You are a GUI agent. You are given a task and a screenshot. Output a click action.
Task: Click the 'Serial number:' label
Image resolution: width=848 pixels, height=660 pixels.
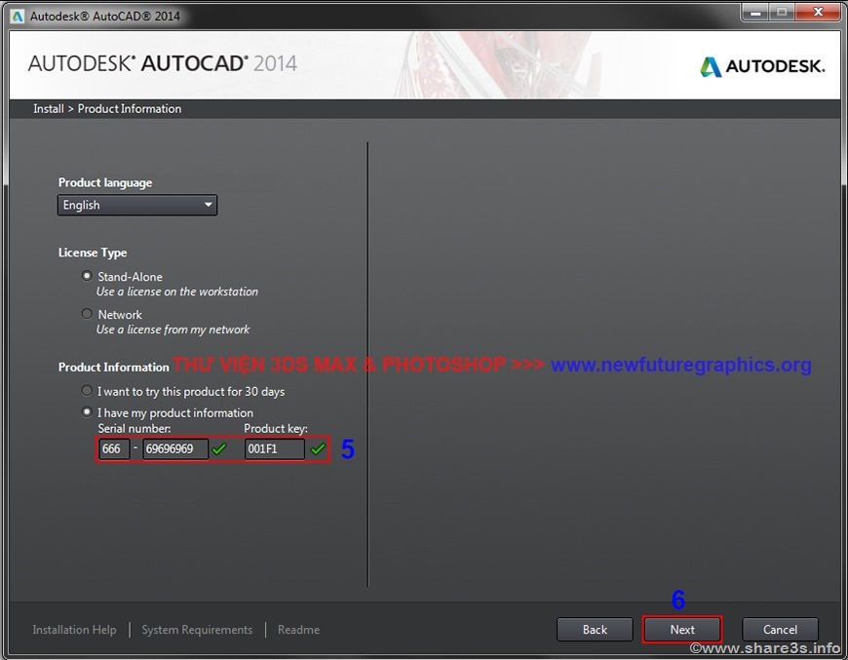(135, 428)
